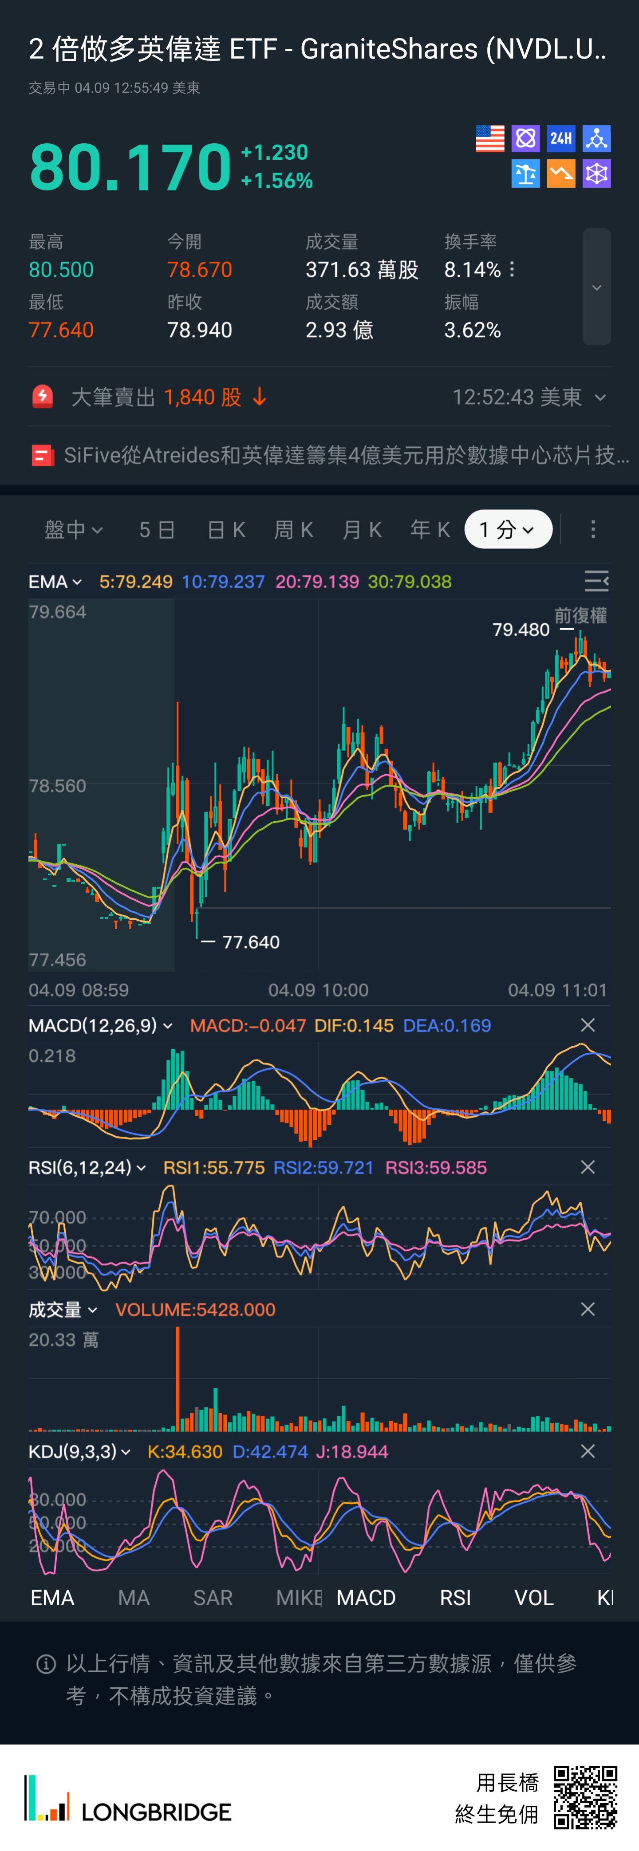The height and width of the screenshot is (1851, 639).
Task: Tap the blue 24H trading badge
Action: (x=560, y=139)
